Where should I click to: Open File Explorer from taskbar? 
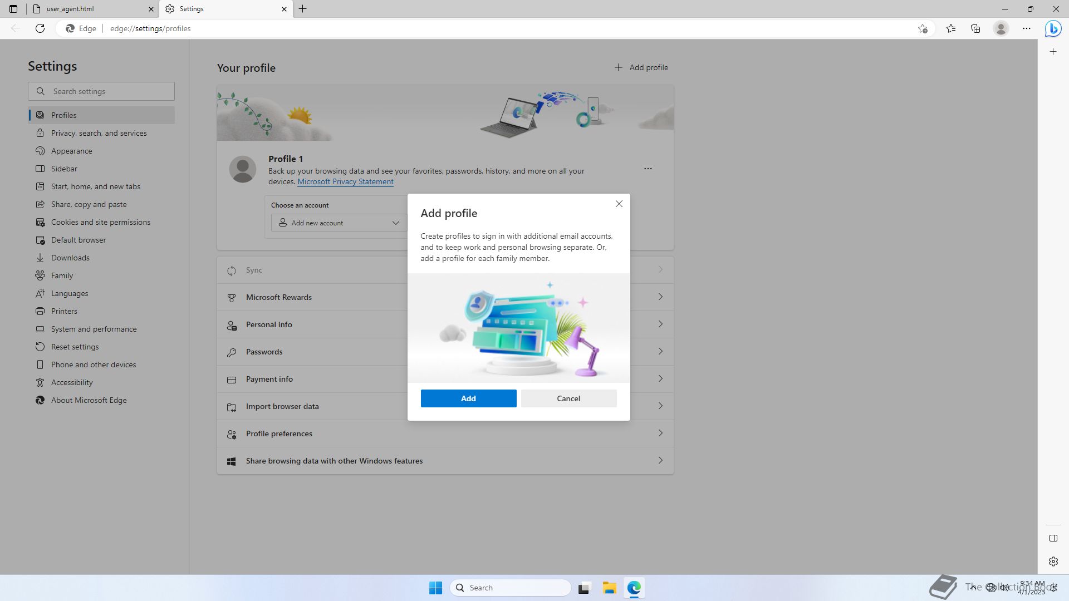[x=609, y=588]
